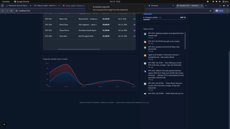
Task: Click the Emergency Buffer progress bar
Action: tap(164, 20)
